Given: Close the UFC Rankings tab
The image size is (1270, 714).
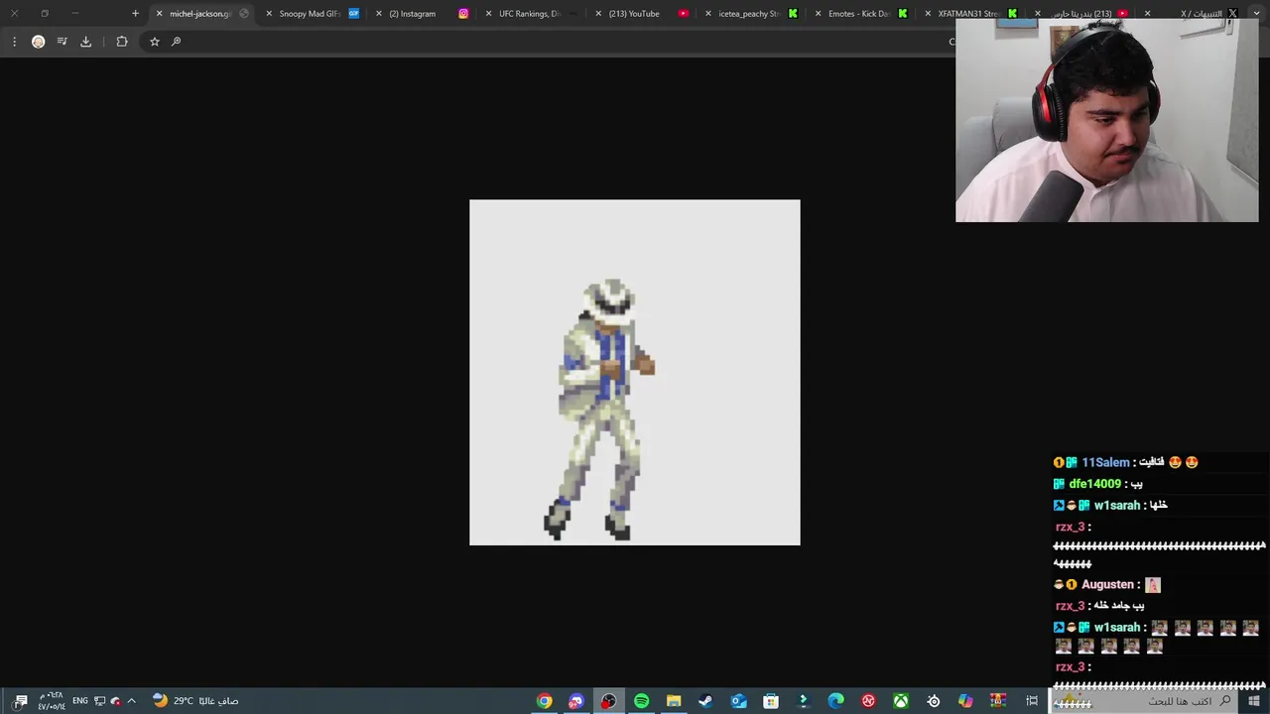Looking at the screenshot, I should [488, 14].
